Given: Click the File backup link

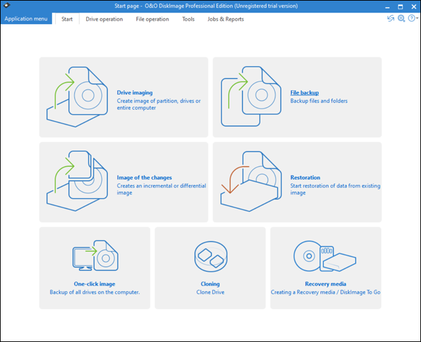Looking at the screenshot, I should (x=305, y=93).
